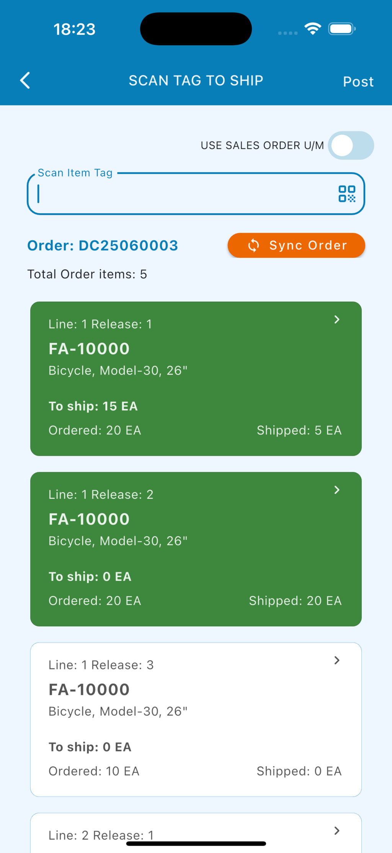This screenshot has height=853, width=392.
Task: Open the Line 1 Release 3 card
Action: coord(196,719)
